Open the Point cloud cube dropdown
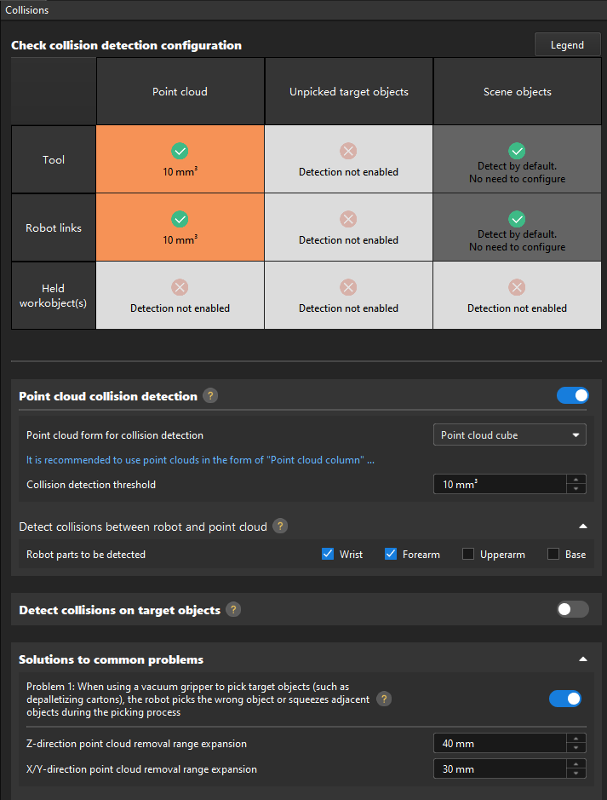Viewport: 607px width, 800px height. pyautogui.click(x=509, y=435)
